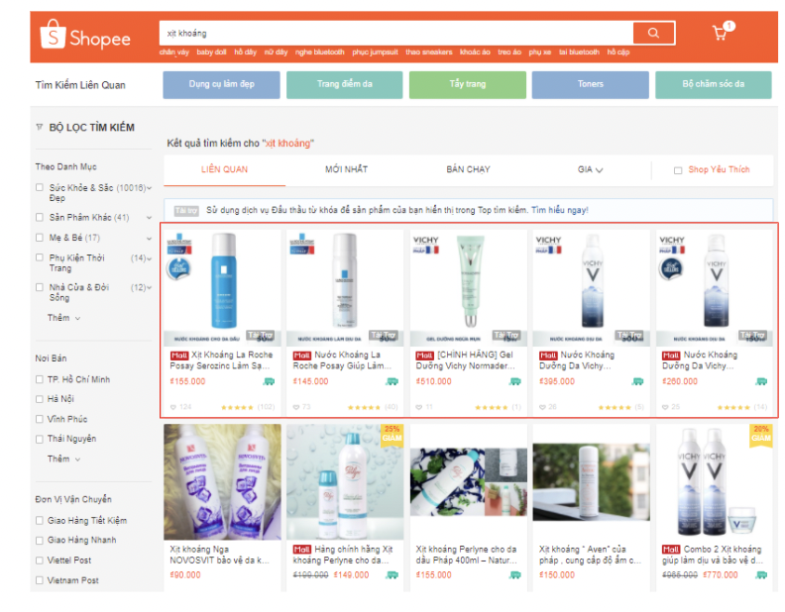Screen dimensions: 785x612
Task: Click heart icon on Gel Dưỡng Vichy Normaderm card
Action: (419, 407)
